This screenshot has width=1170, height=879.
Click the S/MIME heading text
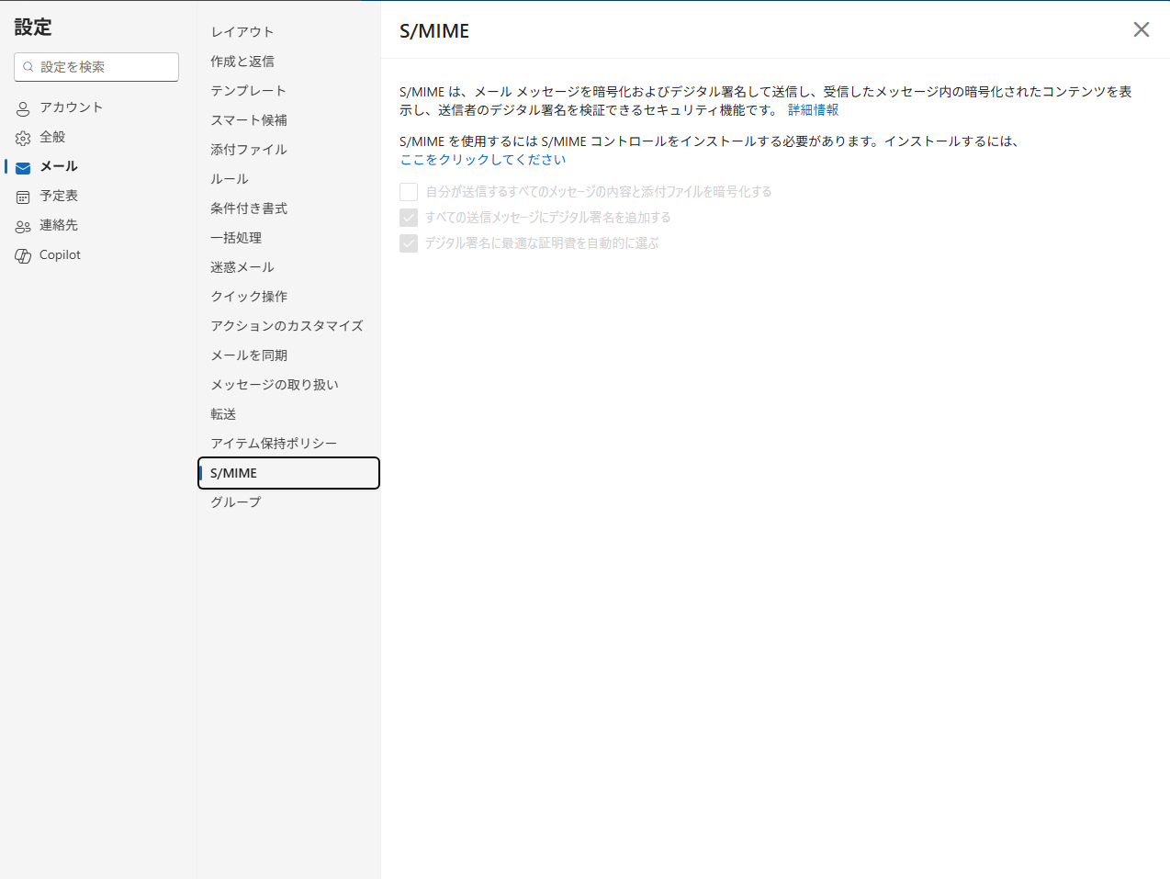(x=434, y=31)
